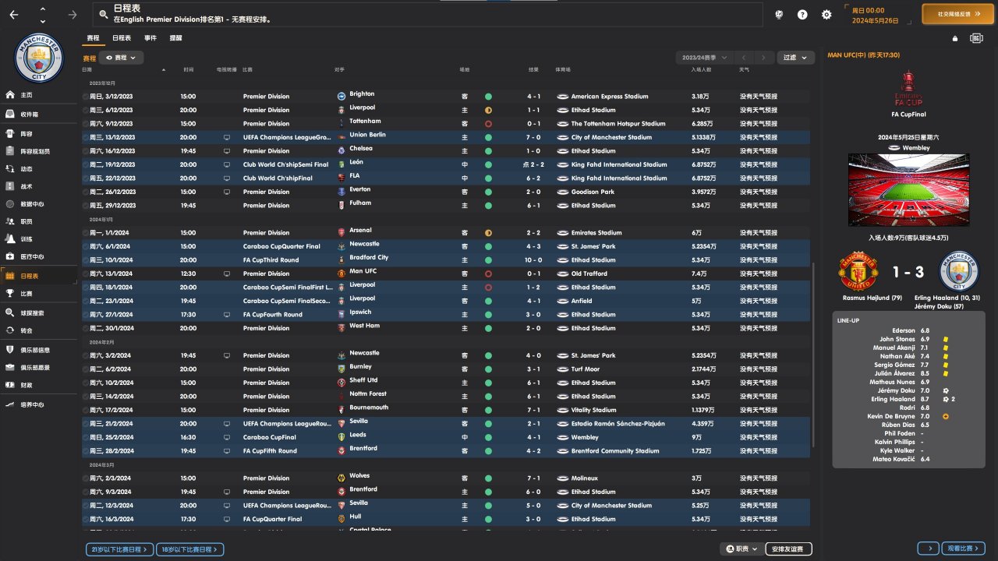Open the 俱乐部愿景 briefcase icon
Image resolution: width=998 pixels, height=561 pixels.
(x=10, y=368)
